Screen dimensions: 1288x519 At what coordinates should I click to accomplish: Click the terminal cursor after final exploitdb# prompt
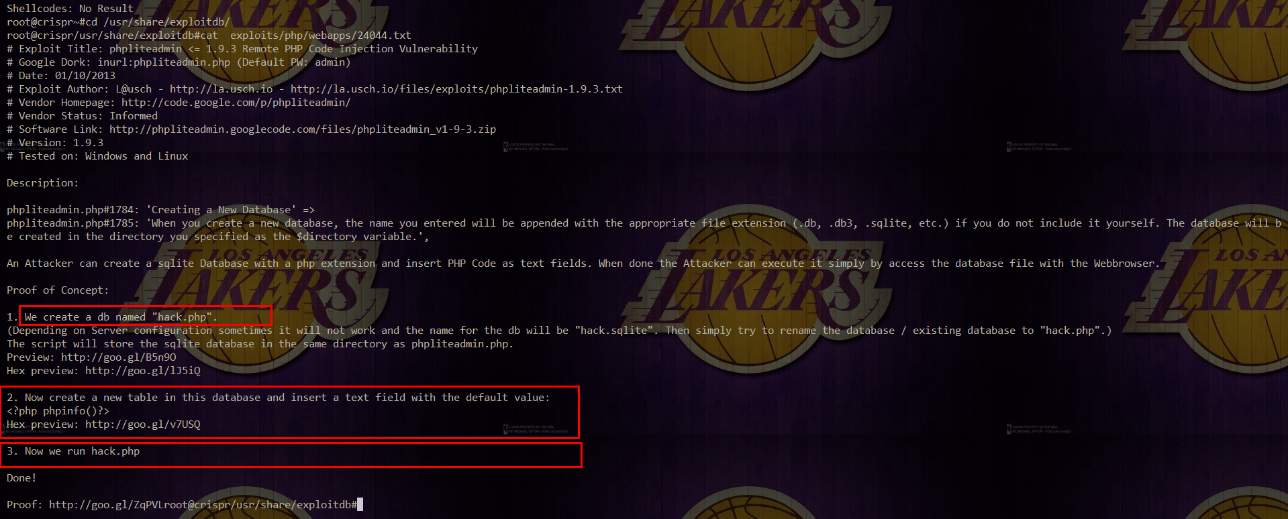pos(360,504)
